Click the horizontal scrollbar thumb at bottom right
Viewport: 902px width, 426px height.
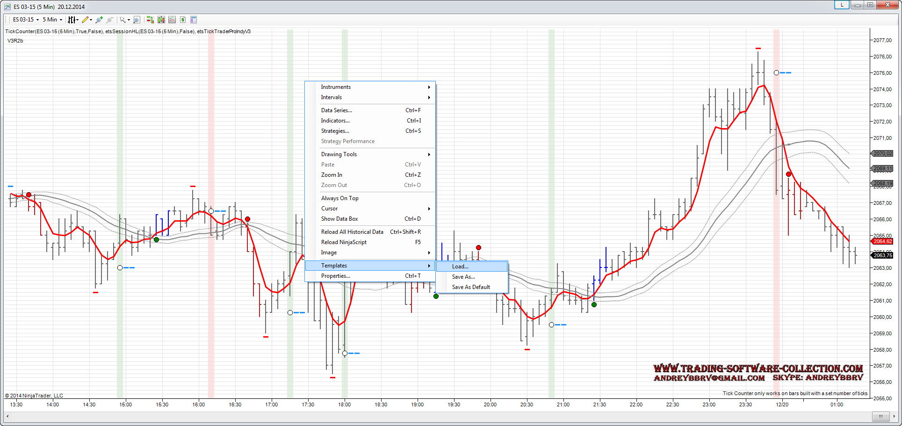(880, 416)
